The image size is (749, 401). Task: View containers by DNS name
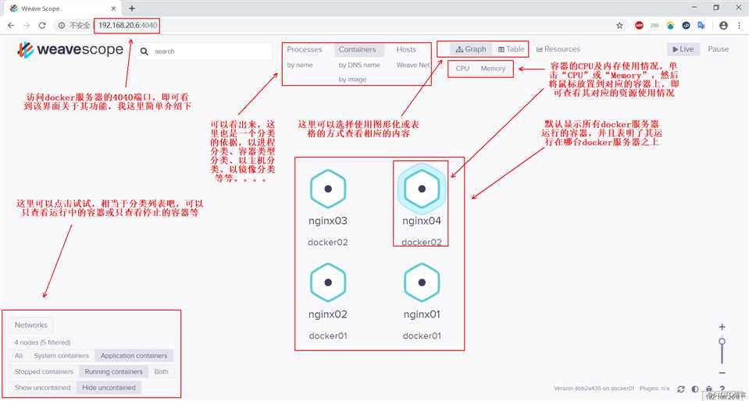359,65
